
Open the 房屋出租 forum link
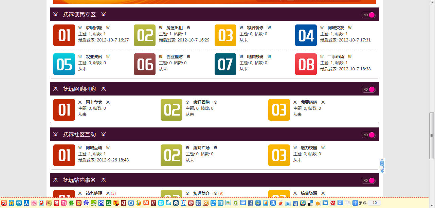coord(175,28)
